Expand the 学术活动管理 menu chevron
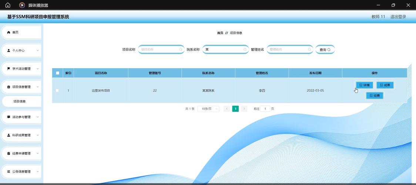This screenshot has height=185, width=416. [x=38, y=69]
